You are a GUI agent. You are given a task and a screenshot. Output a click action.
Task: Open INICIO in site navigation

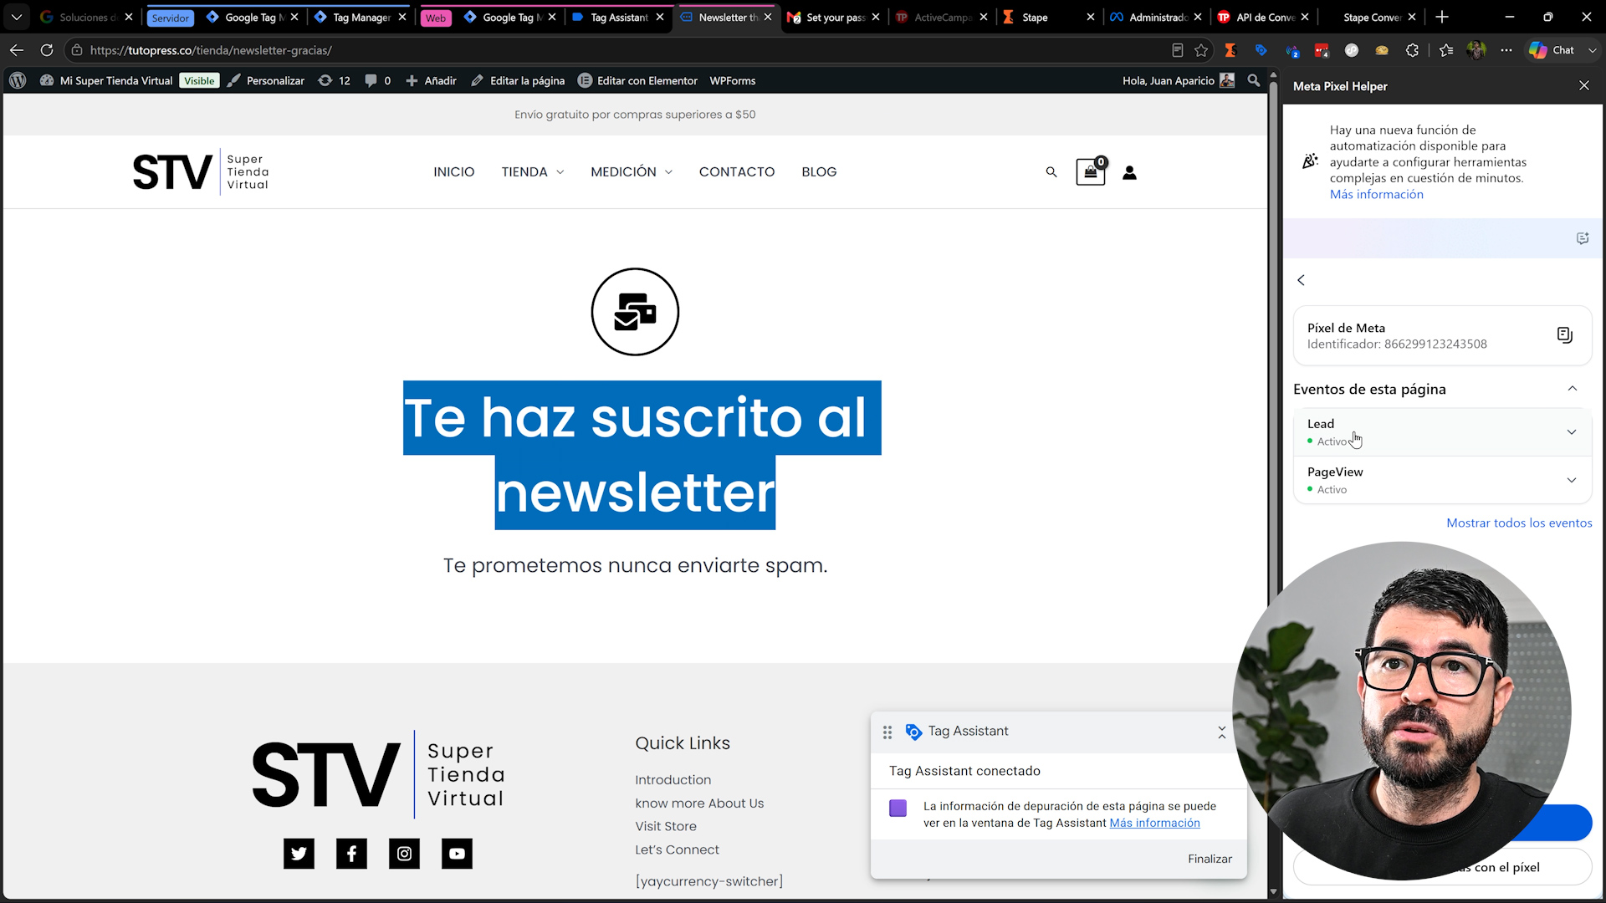pyautogui.click(x=453, y=172)
